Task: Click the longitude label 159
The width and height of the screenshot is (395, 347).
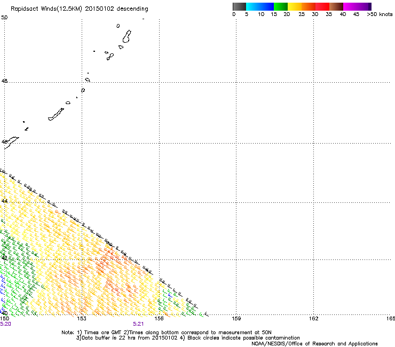Action: point(236,319)
